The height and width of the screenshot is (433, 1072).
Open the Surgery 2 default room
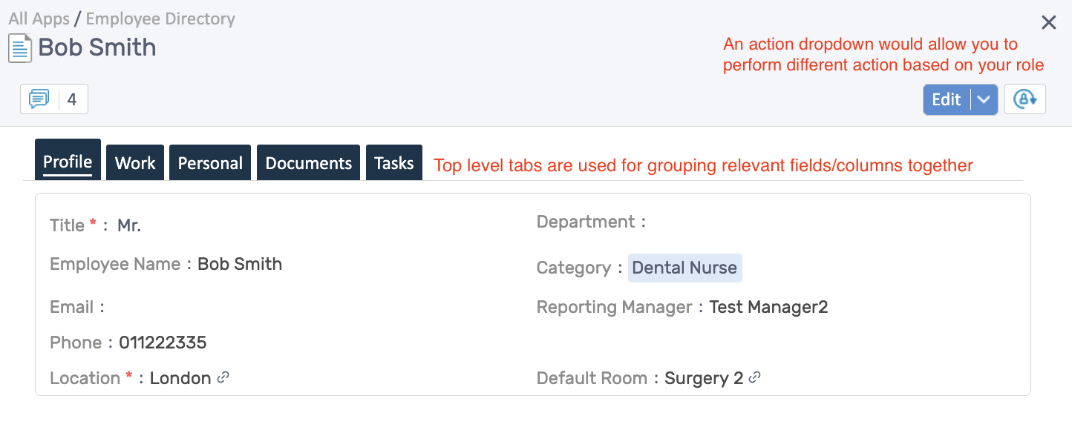coord(703,378)
